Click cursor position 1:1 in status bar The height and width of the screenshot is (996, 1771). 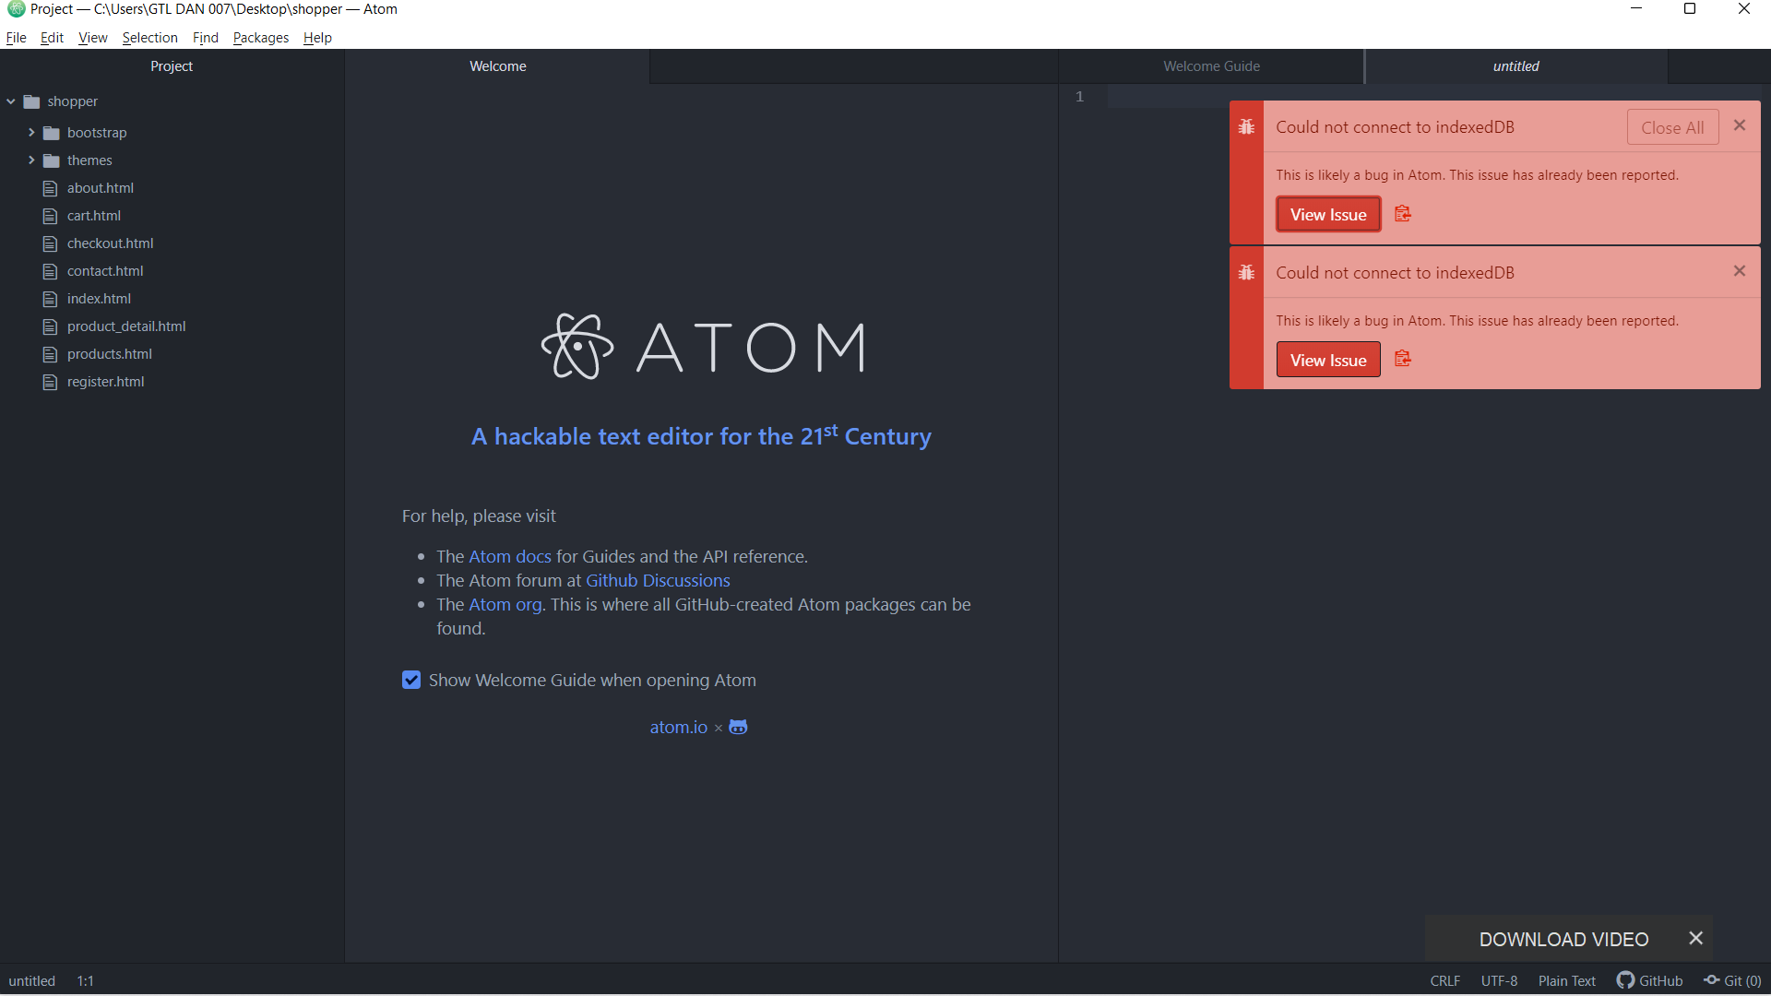click(x=85, y=980)
